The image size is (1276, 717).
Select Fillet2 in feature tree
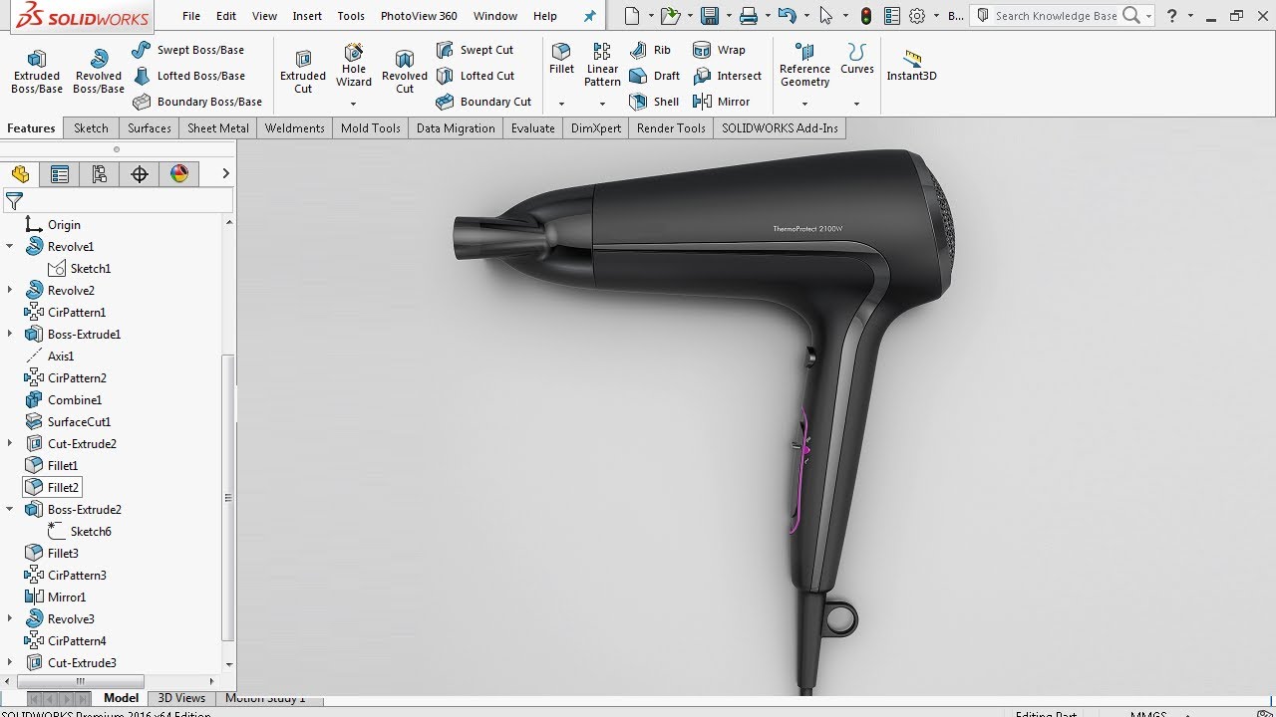click(52, 487)
